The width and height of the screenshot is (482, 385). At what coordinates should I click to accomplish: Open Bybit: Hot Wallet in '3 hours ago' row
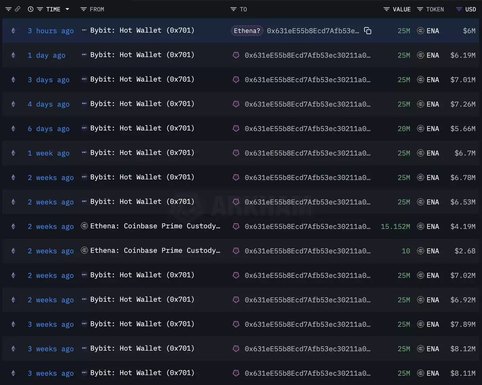point(142,31)
